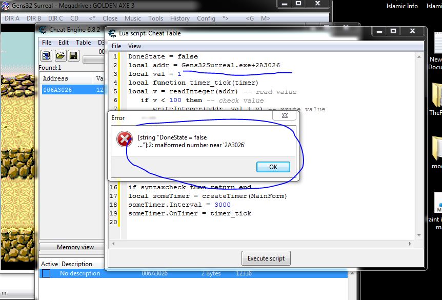Toggle the Active column header
Image resolution: width=442 pixels, height=300 pixels.
[x=49, y=264]
